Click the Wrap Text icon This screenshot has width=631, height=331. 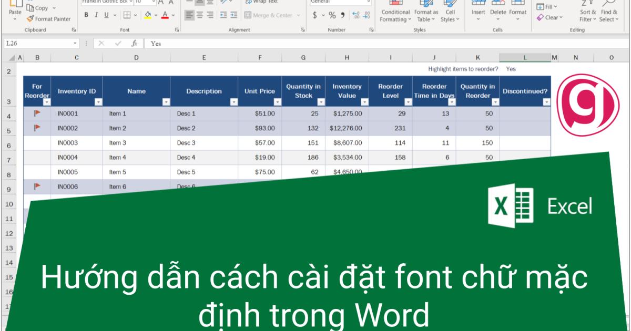click(x=248, y=2)
